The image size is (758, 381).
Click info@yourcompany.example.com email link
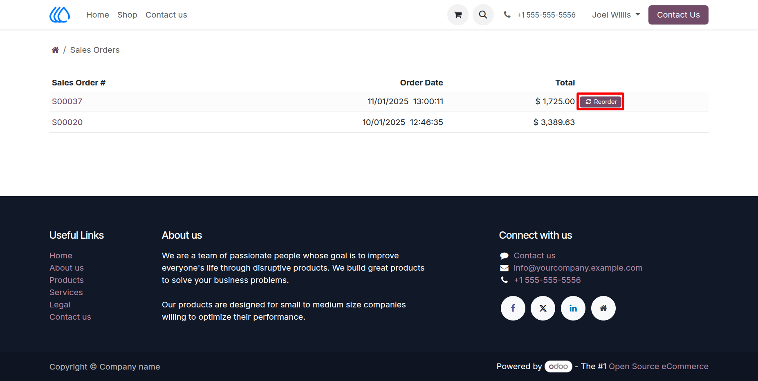(x=578, y=268)
